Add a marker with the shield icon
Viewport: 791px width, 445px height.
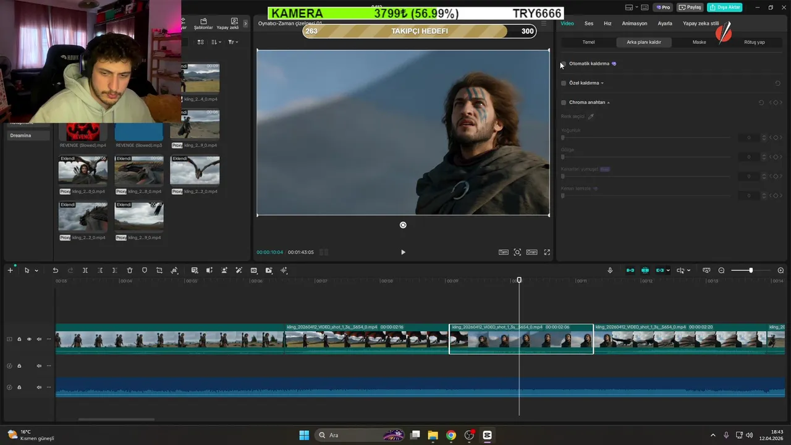pos(145,271)
